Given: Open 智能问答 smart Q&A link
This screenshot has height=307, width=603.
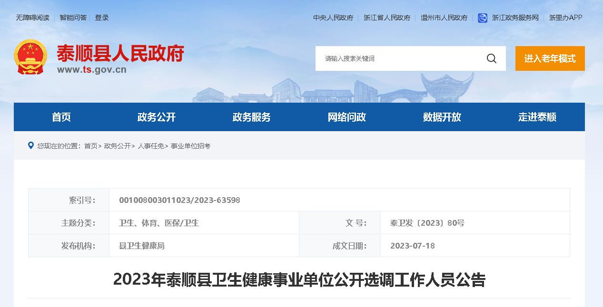Looking at the screenshot, I should [x=74, y=18].
